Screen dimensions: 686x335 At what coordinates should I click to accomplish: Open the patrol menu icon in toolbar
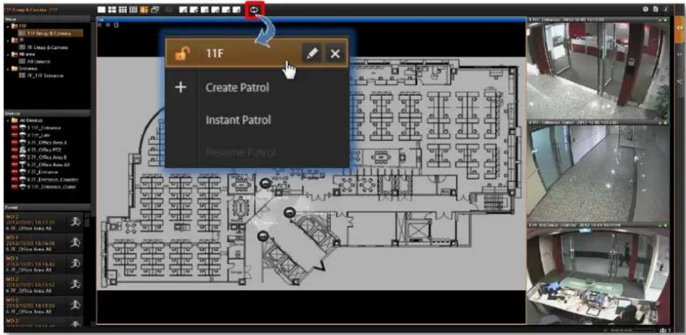[254, 9]
